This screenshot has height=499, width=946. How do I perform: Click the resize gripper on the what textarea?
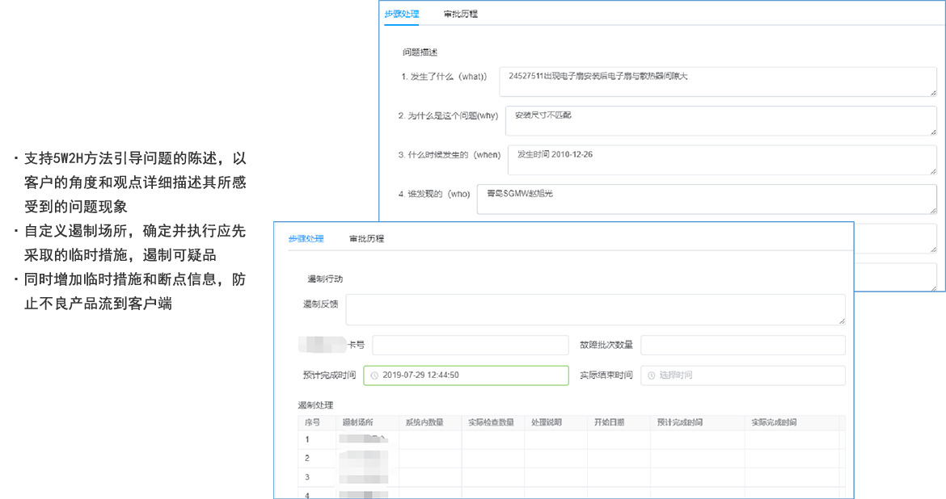(935, 94)
